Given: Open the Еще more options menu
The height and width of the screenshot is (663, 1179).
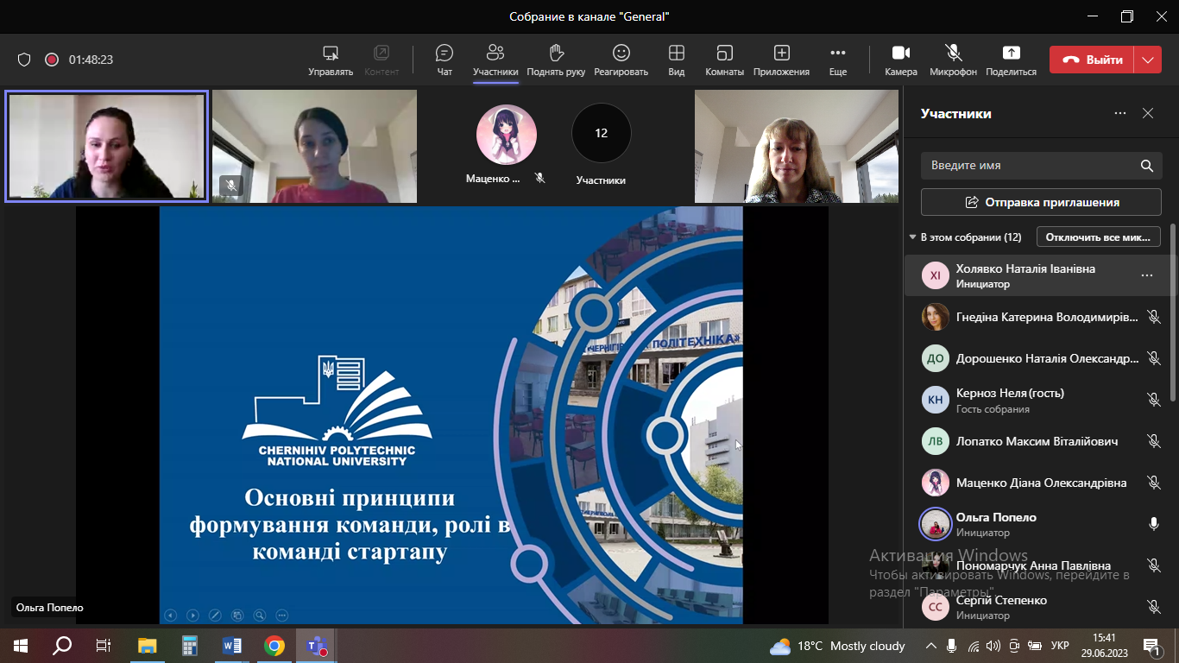Looking at the screenshot, I should tap(837, 60).
